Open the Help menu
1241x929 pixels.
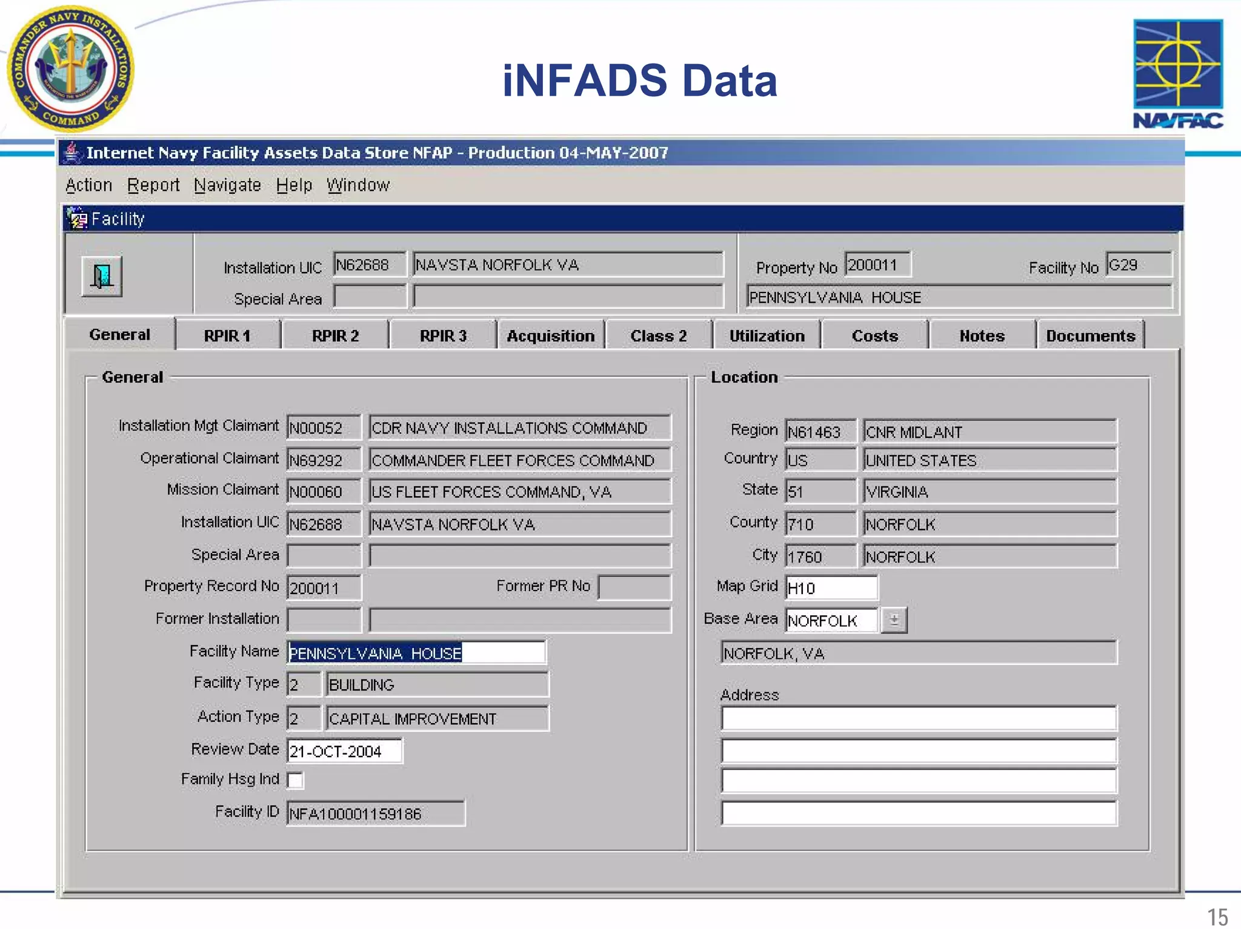tap(294, 185)
